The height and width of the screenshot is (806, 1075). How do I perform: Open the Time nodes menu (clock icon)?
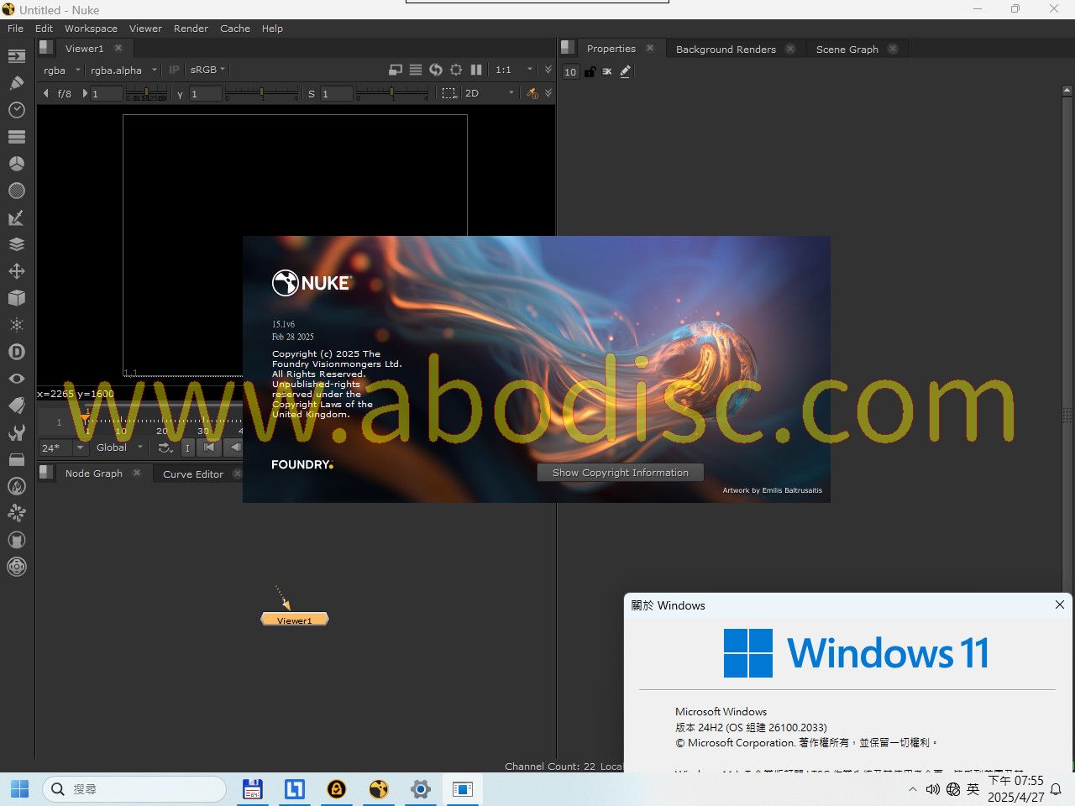[17, 110]
